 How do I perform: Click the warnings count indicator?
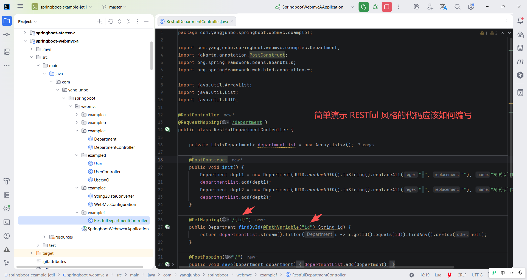click(x=489, y=33)
